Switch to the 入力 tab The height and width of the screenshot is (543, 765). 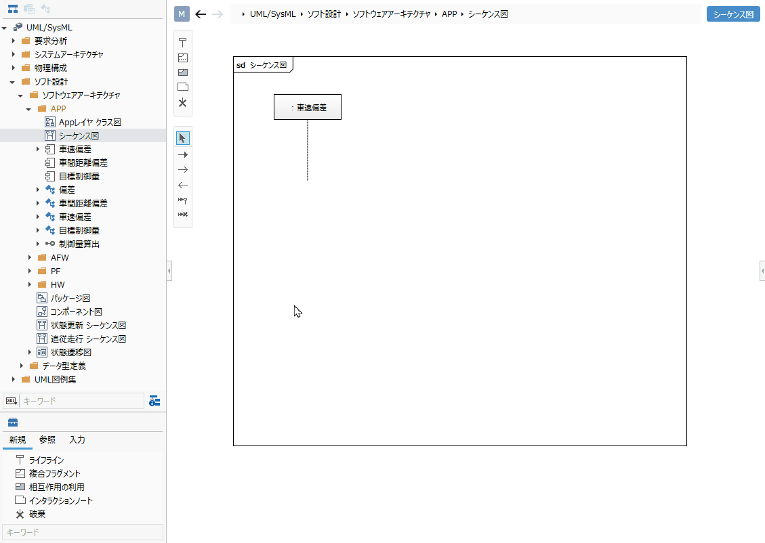77,439
